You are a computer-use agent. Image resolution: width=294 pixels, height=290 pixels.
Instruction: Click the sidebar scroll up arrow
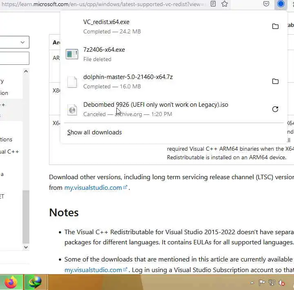[26, 71]
